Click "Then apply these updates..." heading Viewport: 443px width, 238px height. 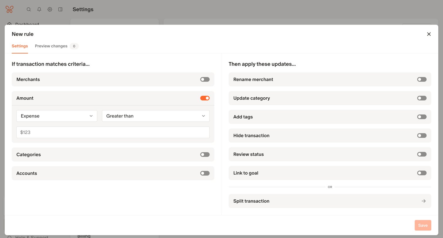point(262,64)
